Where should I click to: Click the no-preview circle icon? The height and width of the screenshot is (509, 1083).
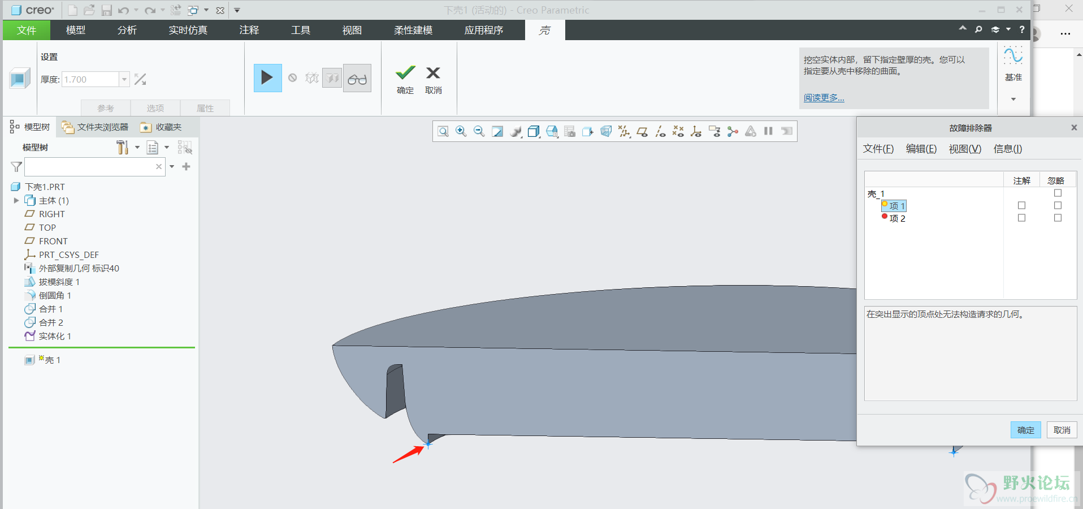[x=292, y=78]
